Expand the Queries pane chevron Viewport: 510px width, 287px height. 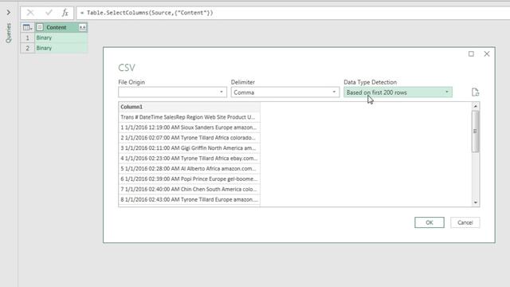tap(9, 13)
